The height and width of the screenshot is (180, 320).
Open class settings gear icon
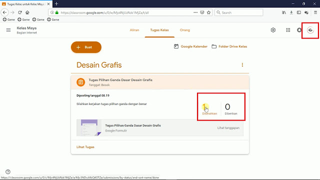[273, 30]
